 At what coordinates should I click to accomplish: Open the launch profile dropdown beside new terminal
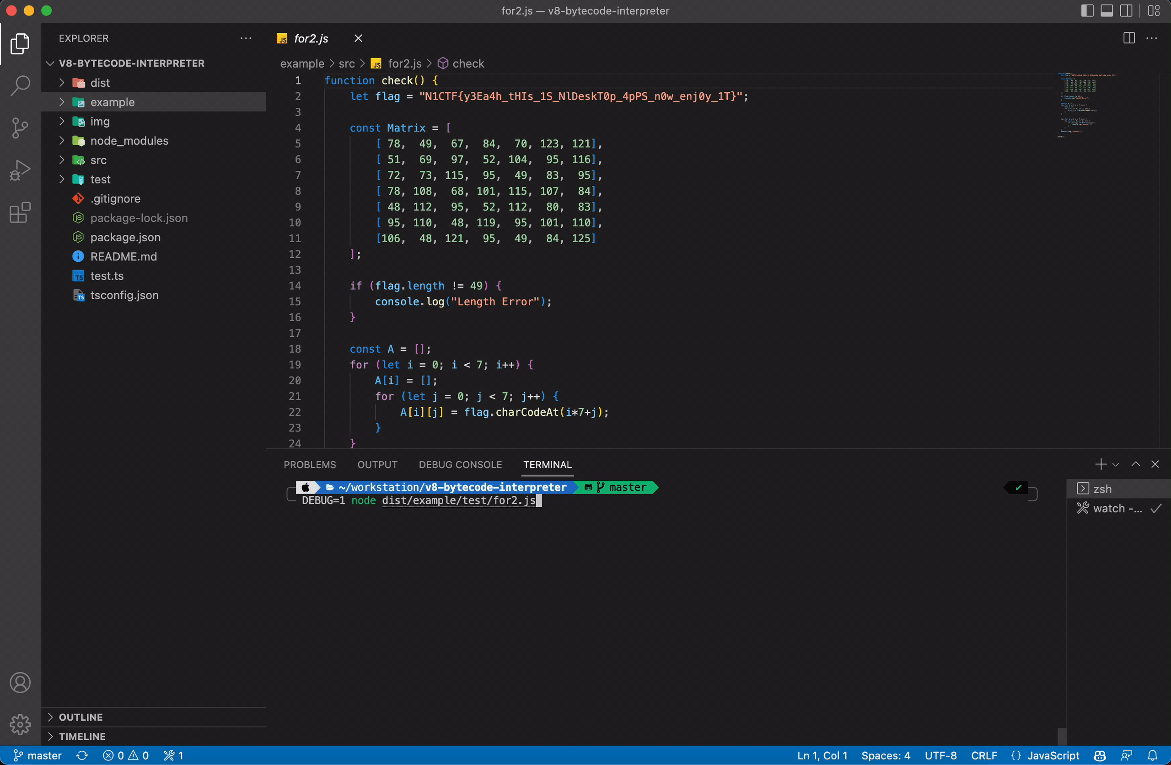[1115, 465]
